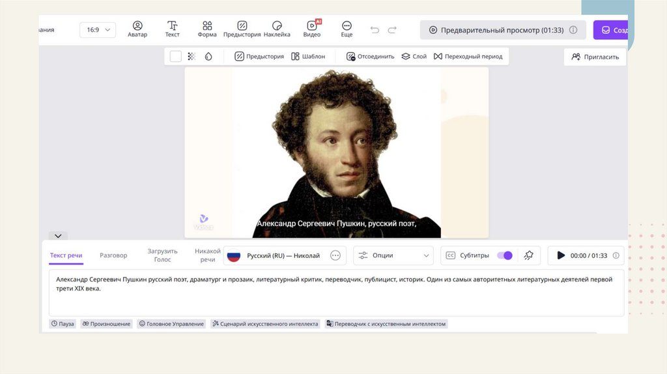Image resolution: width=667 pixels, height=374 pixels.
Task: Open Переходный период transition option
Action: [x=468, y=56]
